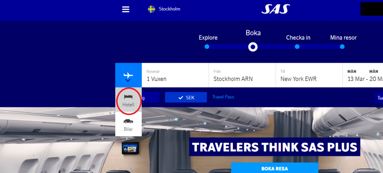Viewport: 383px width, 173px height.
Task: Click the Swedish flag icon
Action: click(151, 9)
